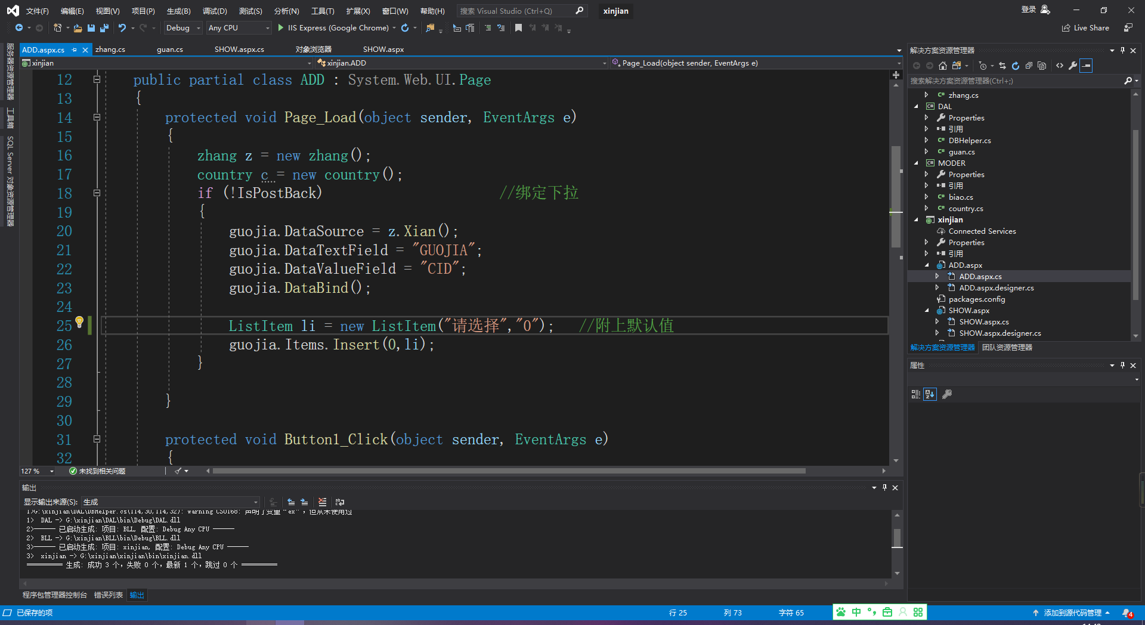This screenshot has width=1145, height=625.
Task: Navigate backward with the blue back arrow
Action: [x=19, y=28]
